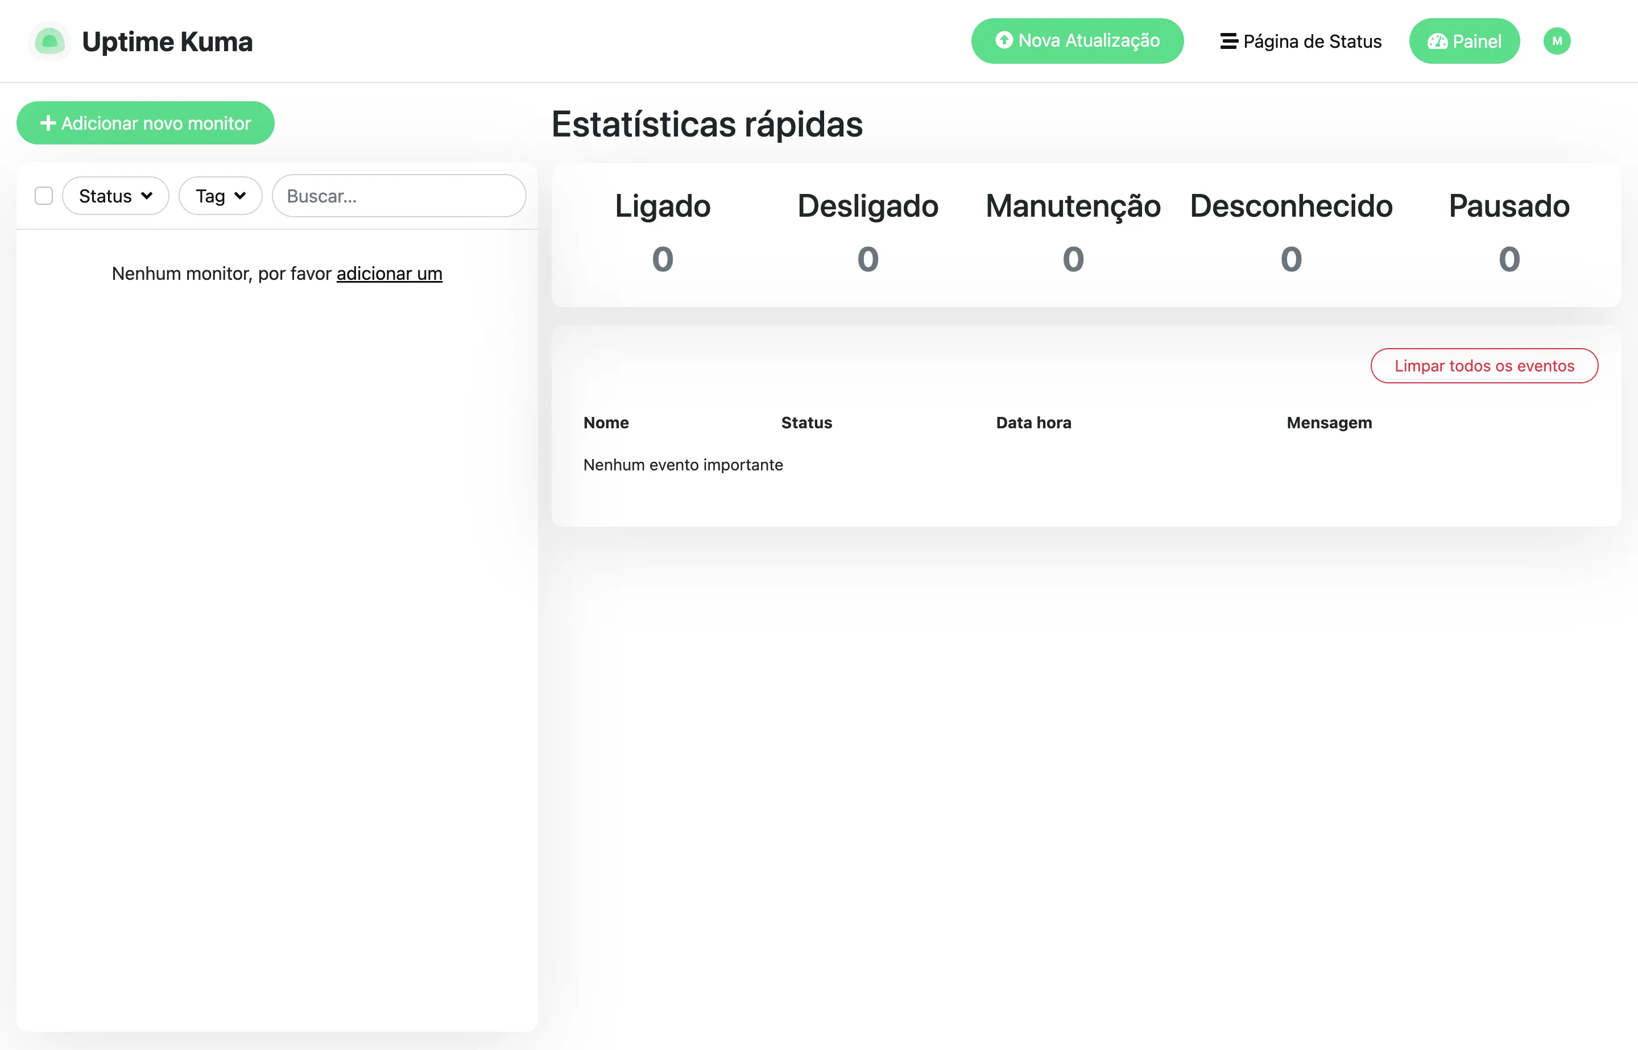The image size is (1638, 1050).
Task: Select the Manutenção stat heading
Action: point(1073,206)
